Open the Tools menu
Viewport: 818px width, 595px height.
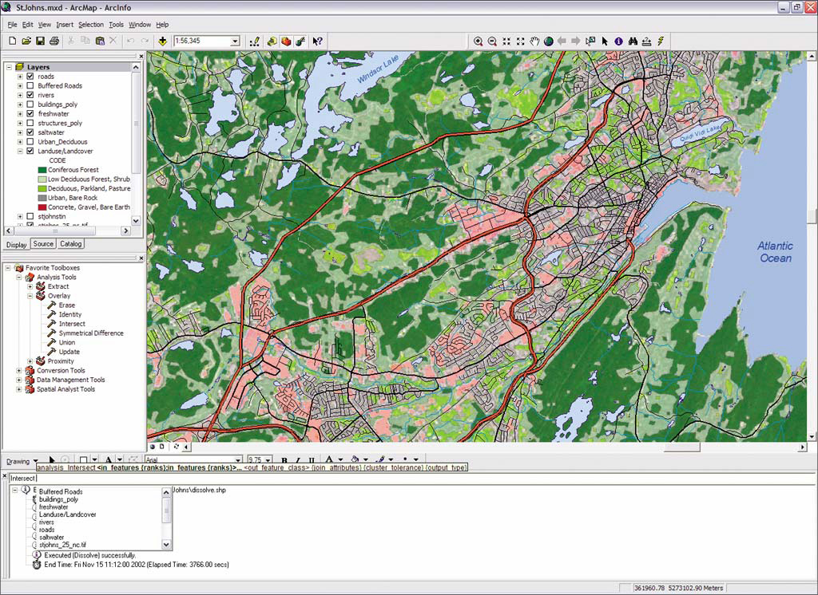pyautogui.click(x=116, y=25)
